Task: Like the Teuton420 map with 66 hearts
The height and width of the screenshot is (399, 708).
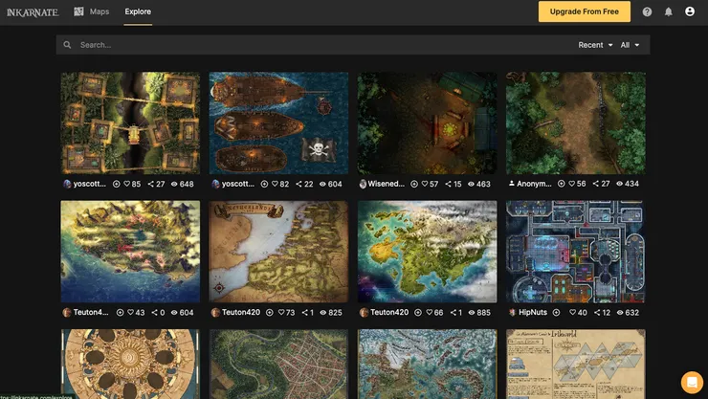Action: point(430,312)
